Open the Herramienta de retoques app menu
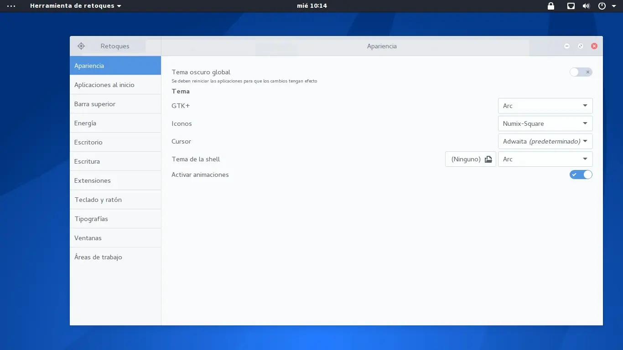 click(76, 6)
